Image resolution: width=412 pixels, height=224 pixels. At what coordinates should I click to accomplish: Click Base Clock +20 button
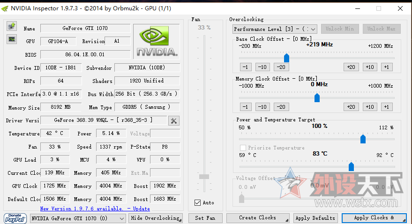351,67
